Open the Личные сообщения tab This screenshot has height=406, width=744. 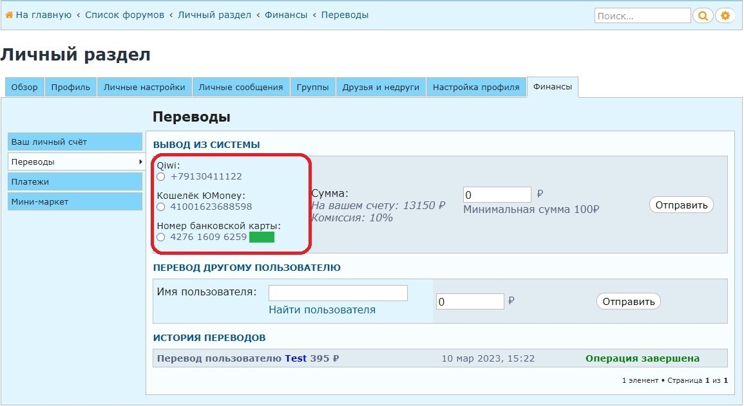pyautogui.click(x=240, y=88)
